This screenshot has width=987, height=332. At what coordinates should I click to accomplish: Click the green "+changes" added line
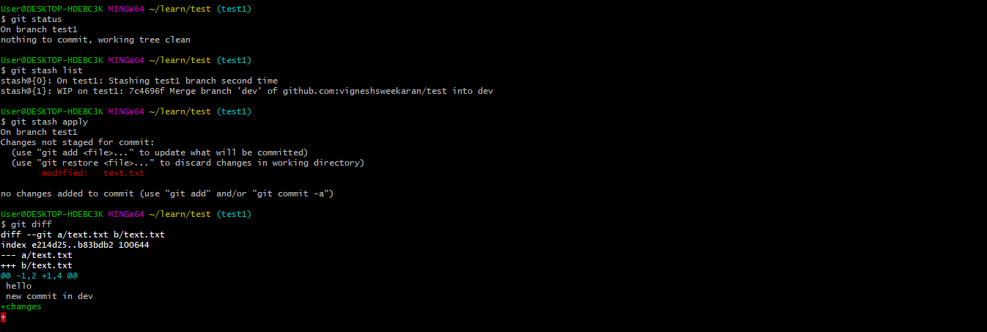(x=21, y=306)
